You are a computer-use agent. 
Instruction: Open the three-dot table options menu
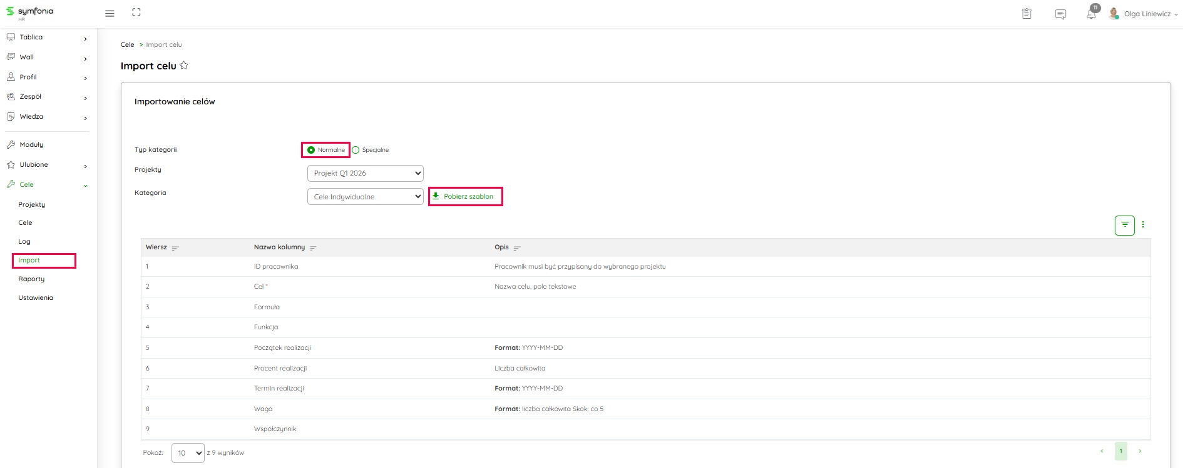1143,225
